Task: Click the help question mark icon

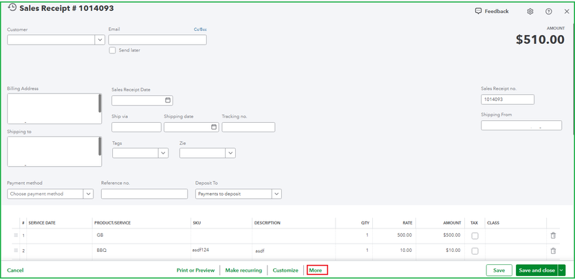Action: [x=549, y=12]
